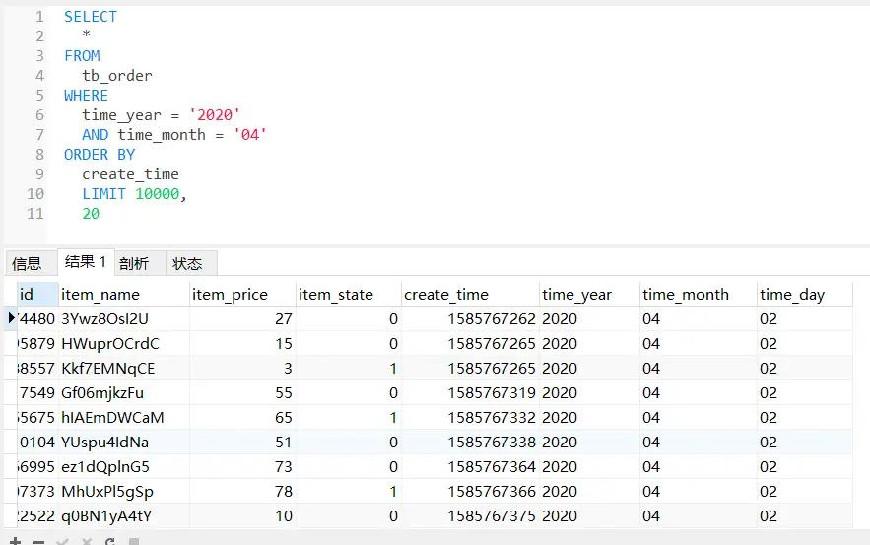This screenshot has width=870, height=545.
Task: Click create_time in the query editor
Action: point(130,174)
